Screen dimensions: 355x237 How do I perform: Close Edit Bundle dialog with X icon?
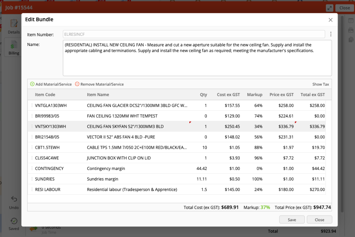pyautogui.click(x=330, y=20)
